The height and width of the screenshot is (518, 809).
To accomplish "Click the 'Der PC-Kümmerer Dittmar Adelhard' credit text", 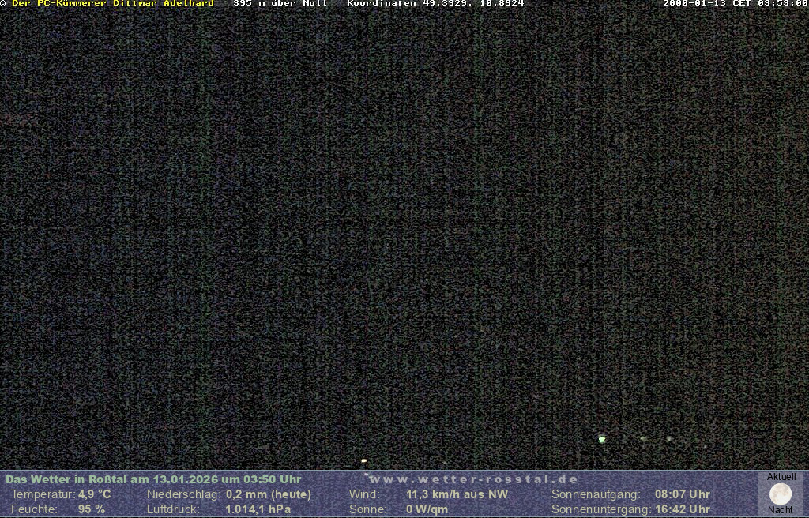I will [113, 4].
